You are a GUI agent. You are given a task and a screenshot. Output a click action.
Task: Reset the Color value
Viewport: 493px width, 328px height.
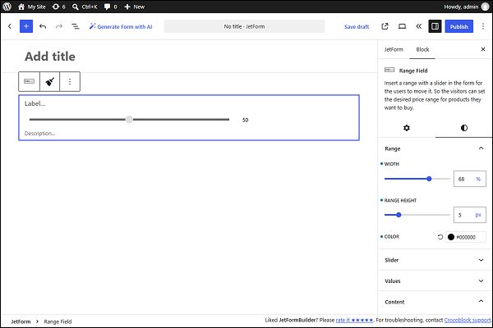440,237
